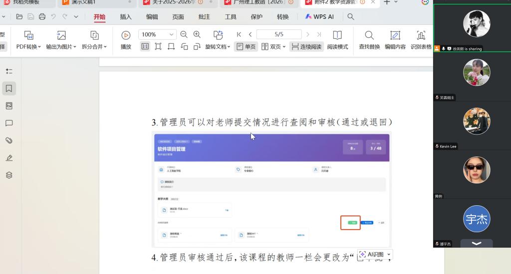Expand the PDF转换 dropdown menu
The height and width of the screenshot is (274, 511).
tap(29, 47)
